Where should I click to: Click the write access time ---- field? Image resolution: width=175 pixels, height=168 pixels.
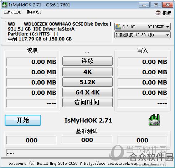coord(143,103)
